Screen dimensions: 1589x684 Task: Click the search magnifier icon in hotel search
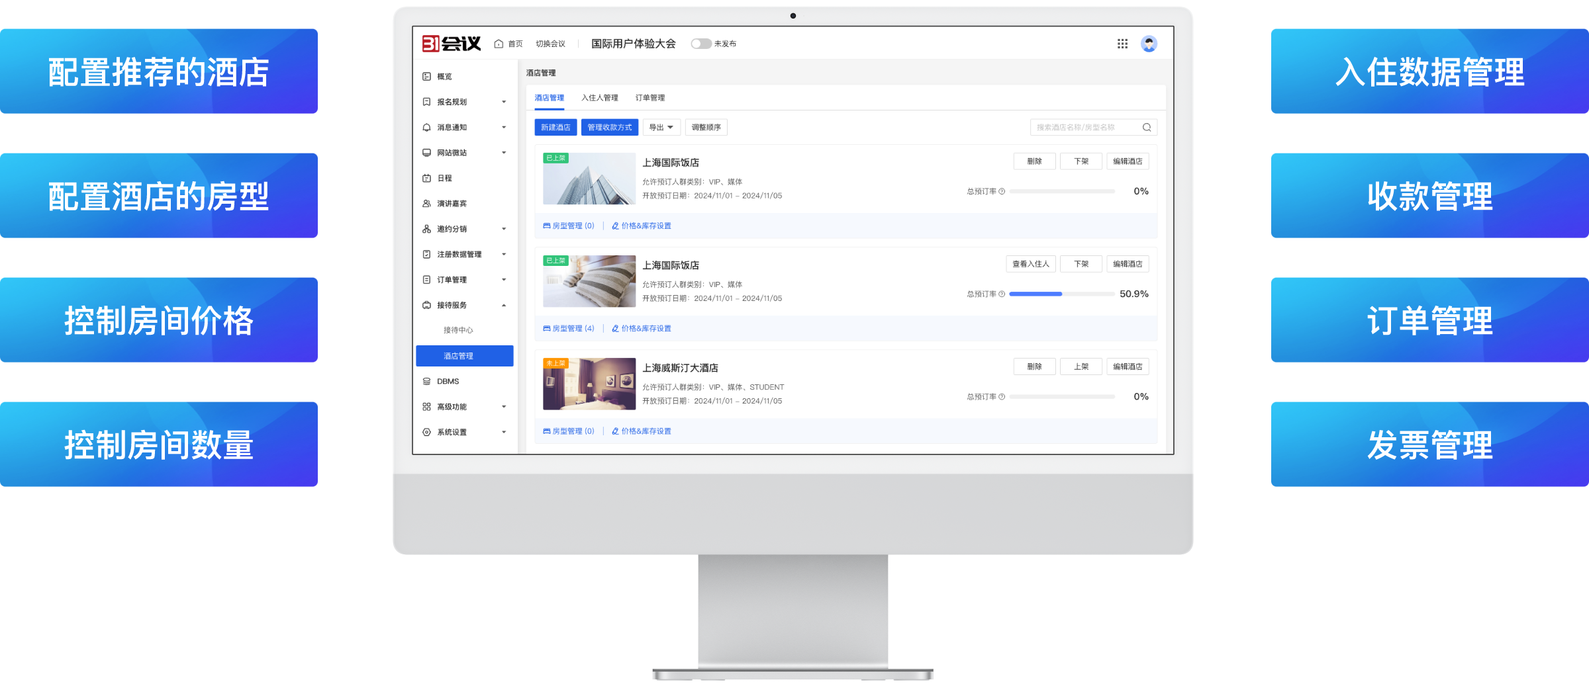pyautogui.click(x=1147, y=128)
